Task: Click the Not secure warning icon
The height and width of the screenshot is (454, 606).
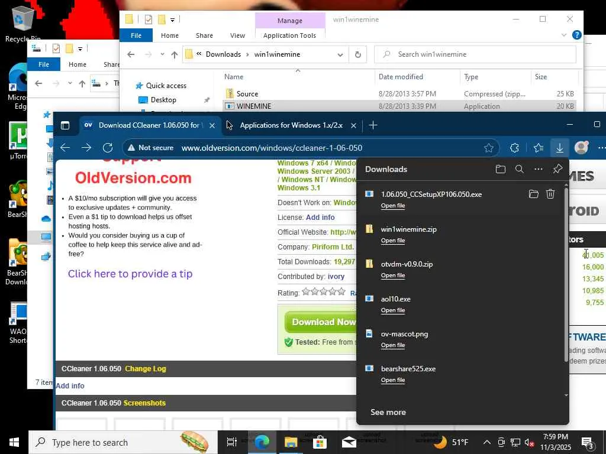Action: (131, 148)
